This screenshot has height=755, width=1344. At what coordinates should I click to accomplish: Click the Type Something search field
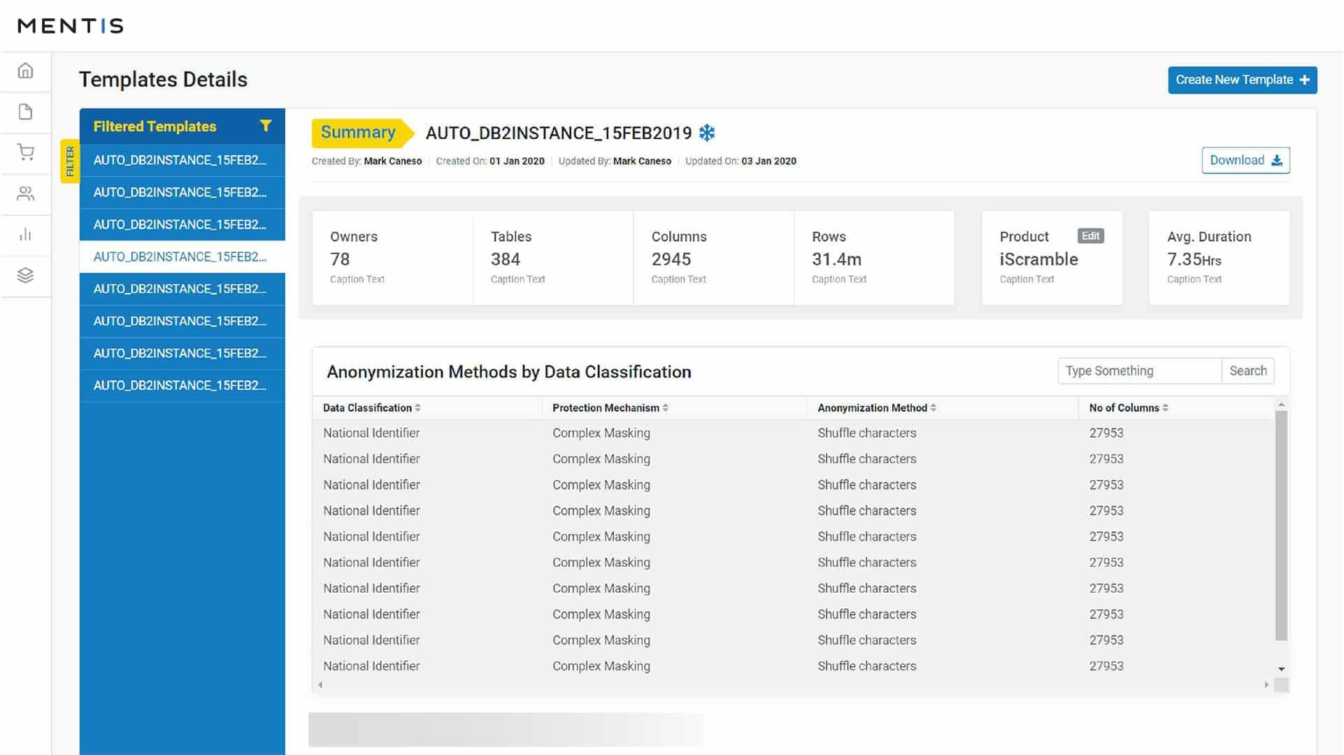pos(1139,371)
